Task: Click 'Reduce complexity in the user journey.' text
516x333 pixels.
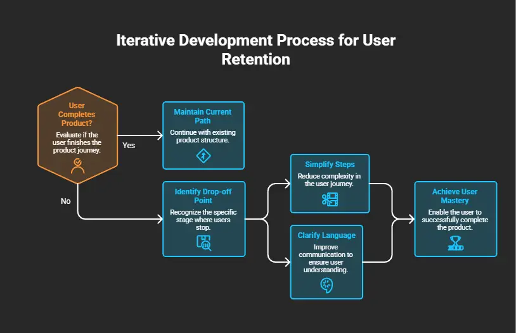Action: click(x=329, y=180)
